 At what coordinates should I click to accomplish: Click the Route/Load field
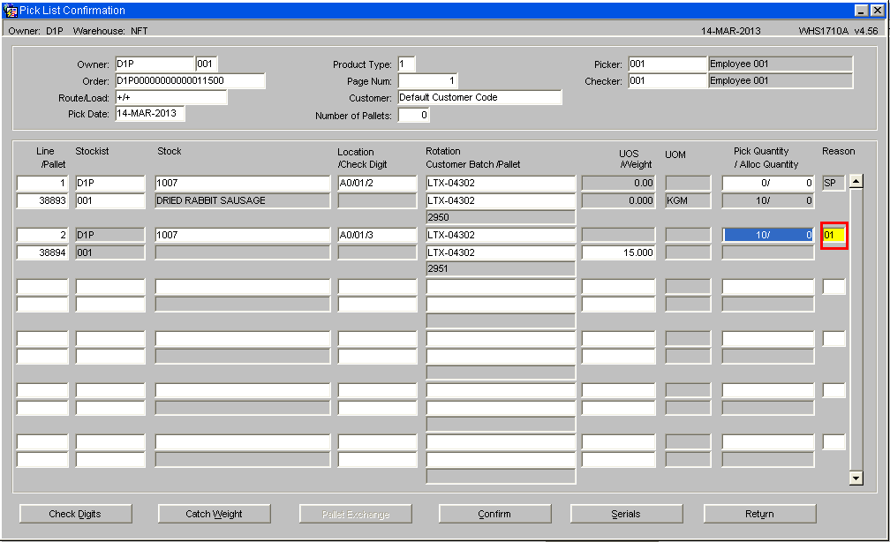coord(171,98)
